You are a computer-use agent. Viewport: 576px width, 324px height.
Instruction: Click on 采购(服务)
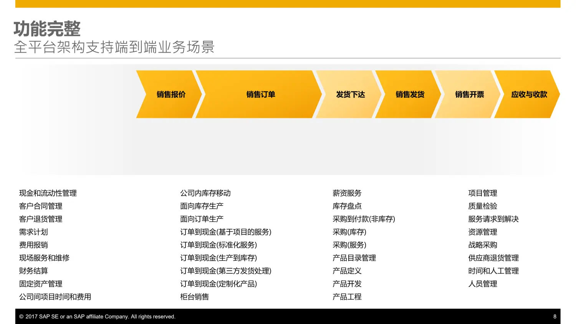(349, 245)
